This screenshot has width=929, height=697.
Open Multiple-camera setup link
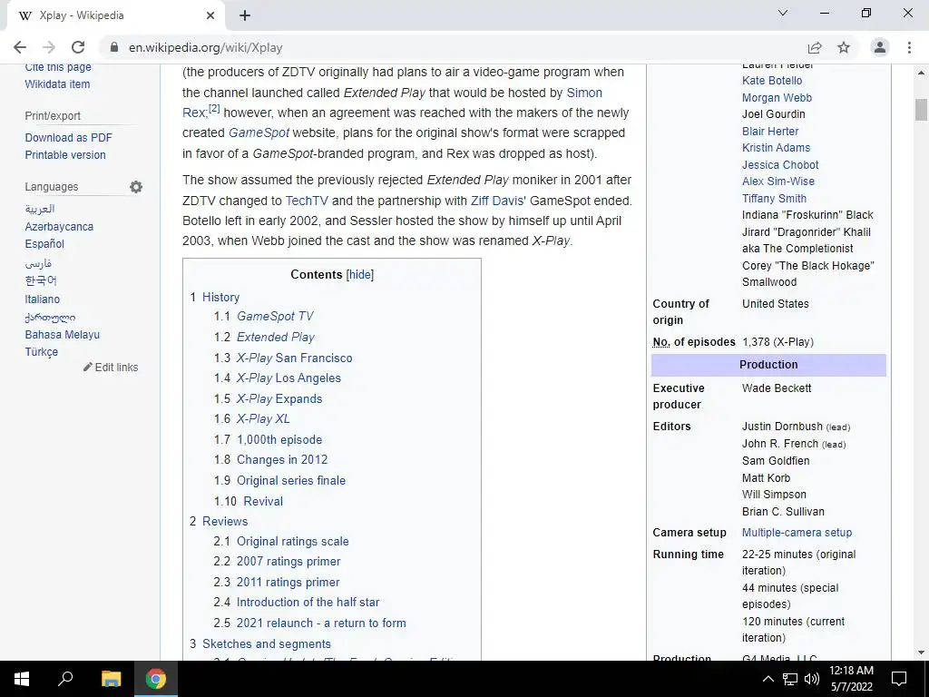[x=797, y=532]
